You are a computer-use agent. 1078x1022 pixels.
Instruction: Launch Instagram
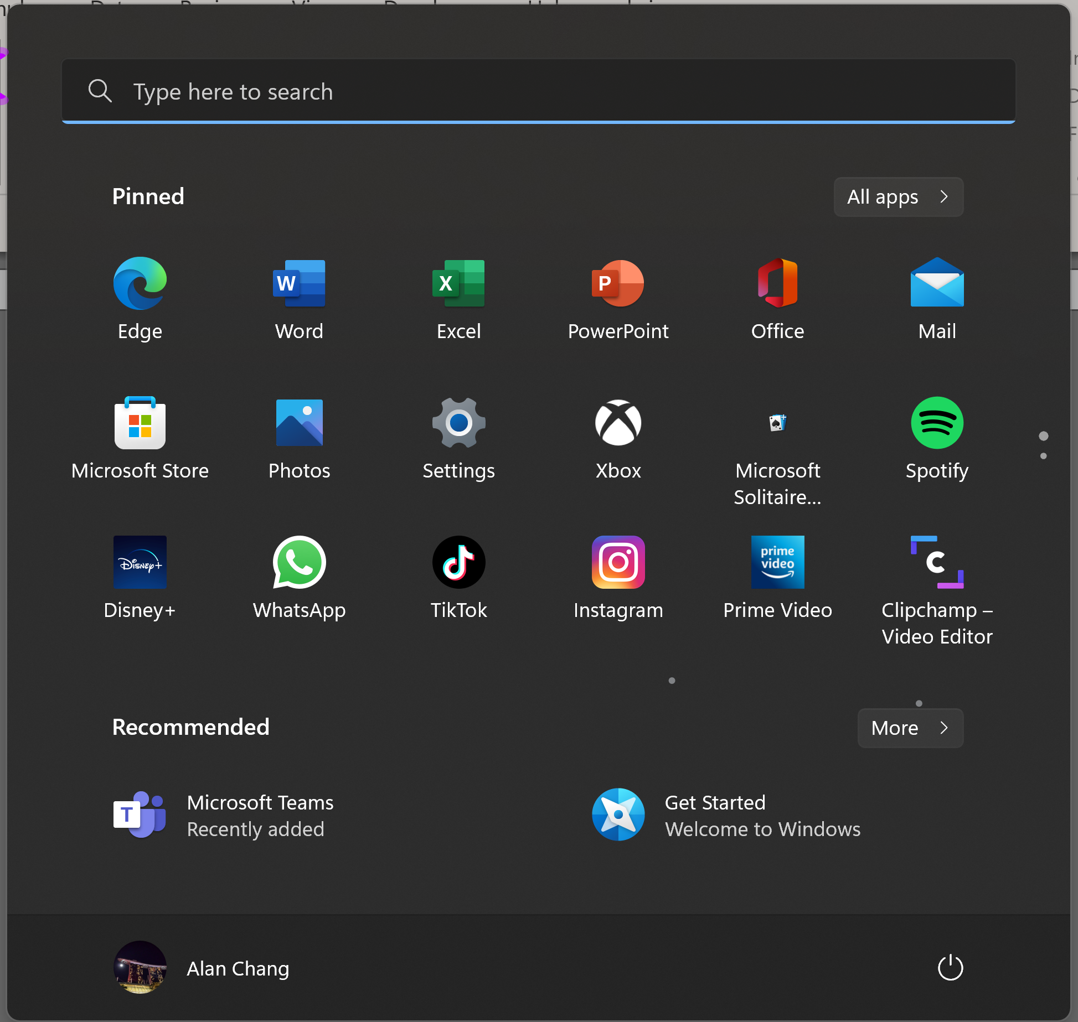(618, 562)
